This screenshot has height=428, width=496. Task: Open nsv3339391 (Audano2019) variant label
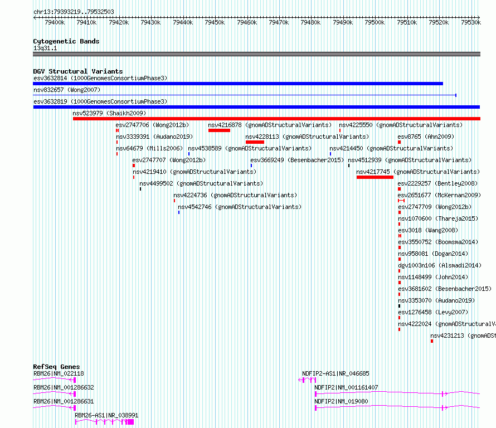click(154, 137)
